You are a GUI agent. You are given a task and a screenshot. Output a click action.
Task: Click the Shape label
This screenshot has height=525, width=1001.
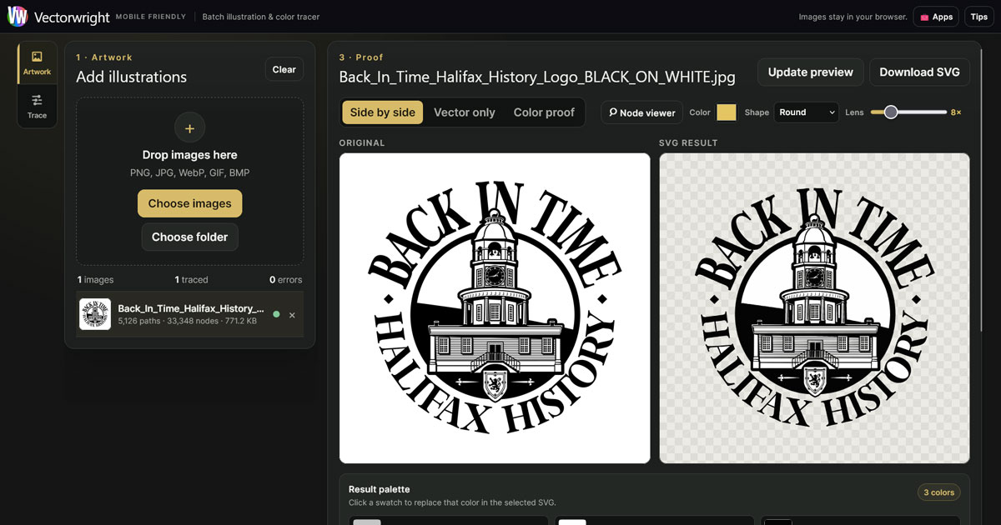(757, 112)
